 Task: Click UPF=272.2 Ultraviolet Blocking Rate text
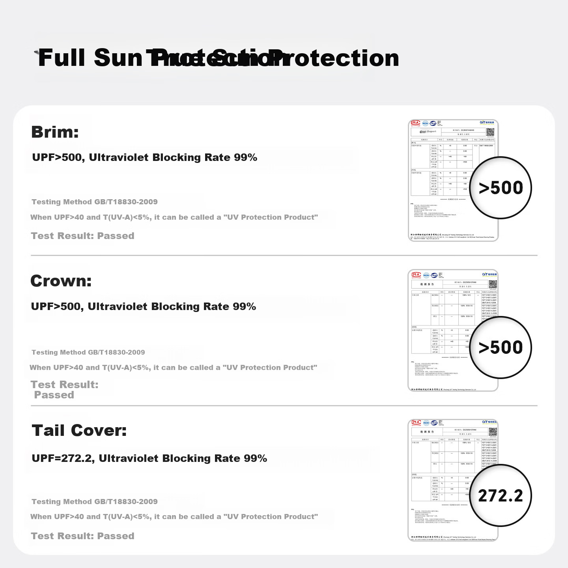149,458
